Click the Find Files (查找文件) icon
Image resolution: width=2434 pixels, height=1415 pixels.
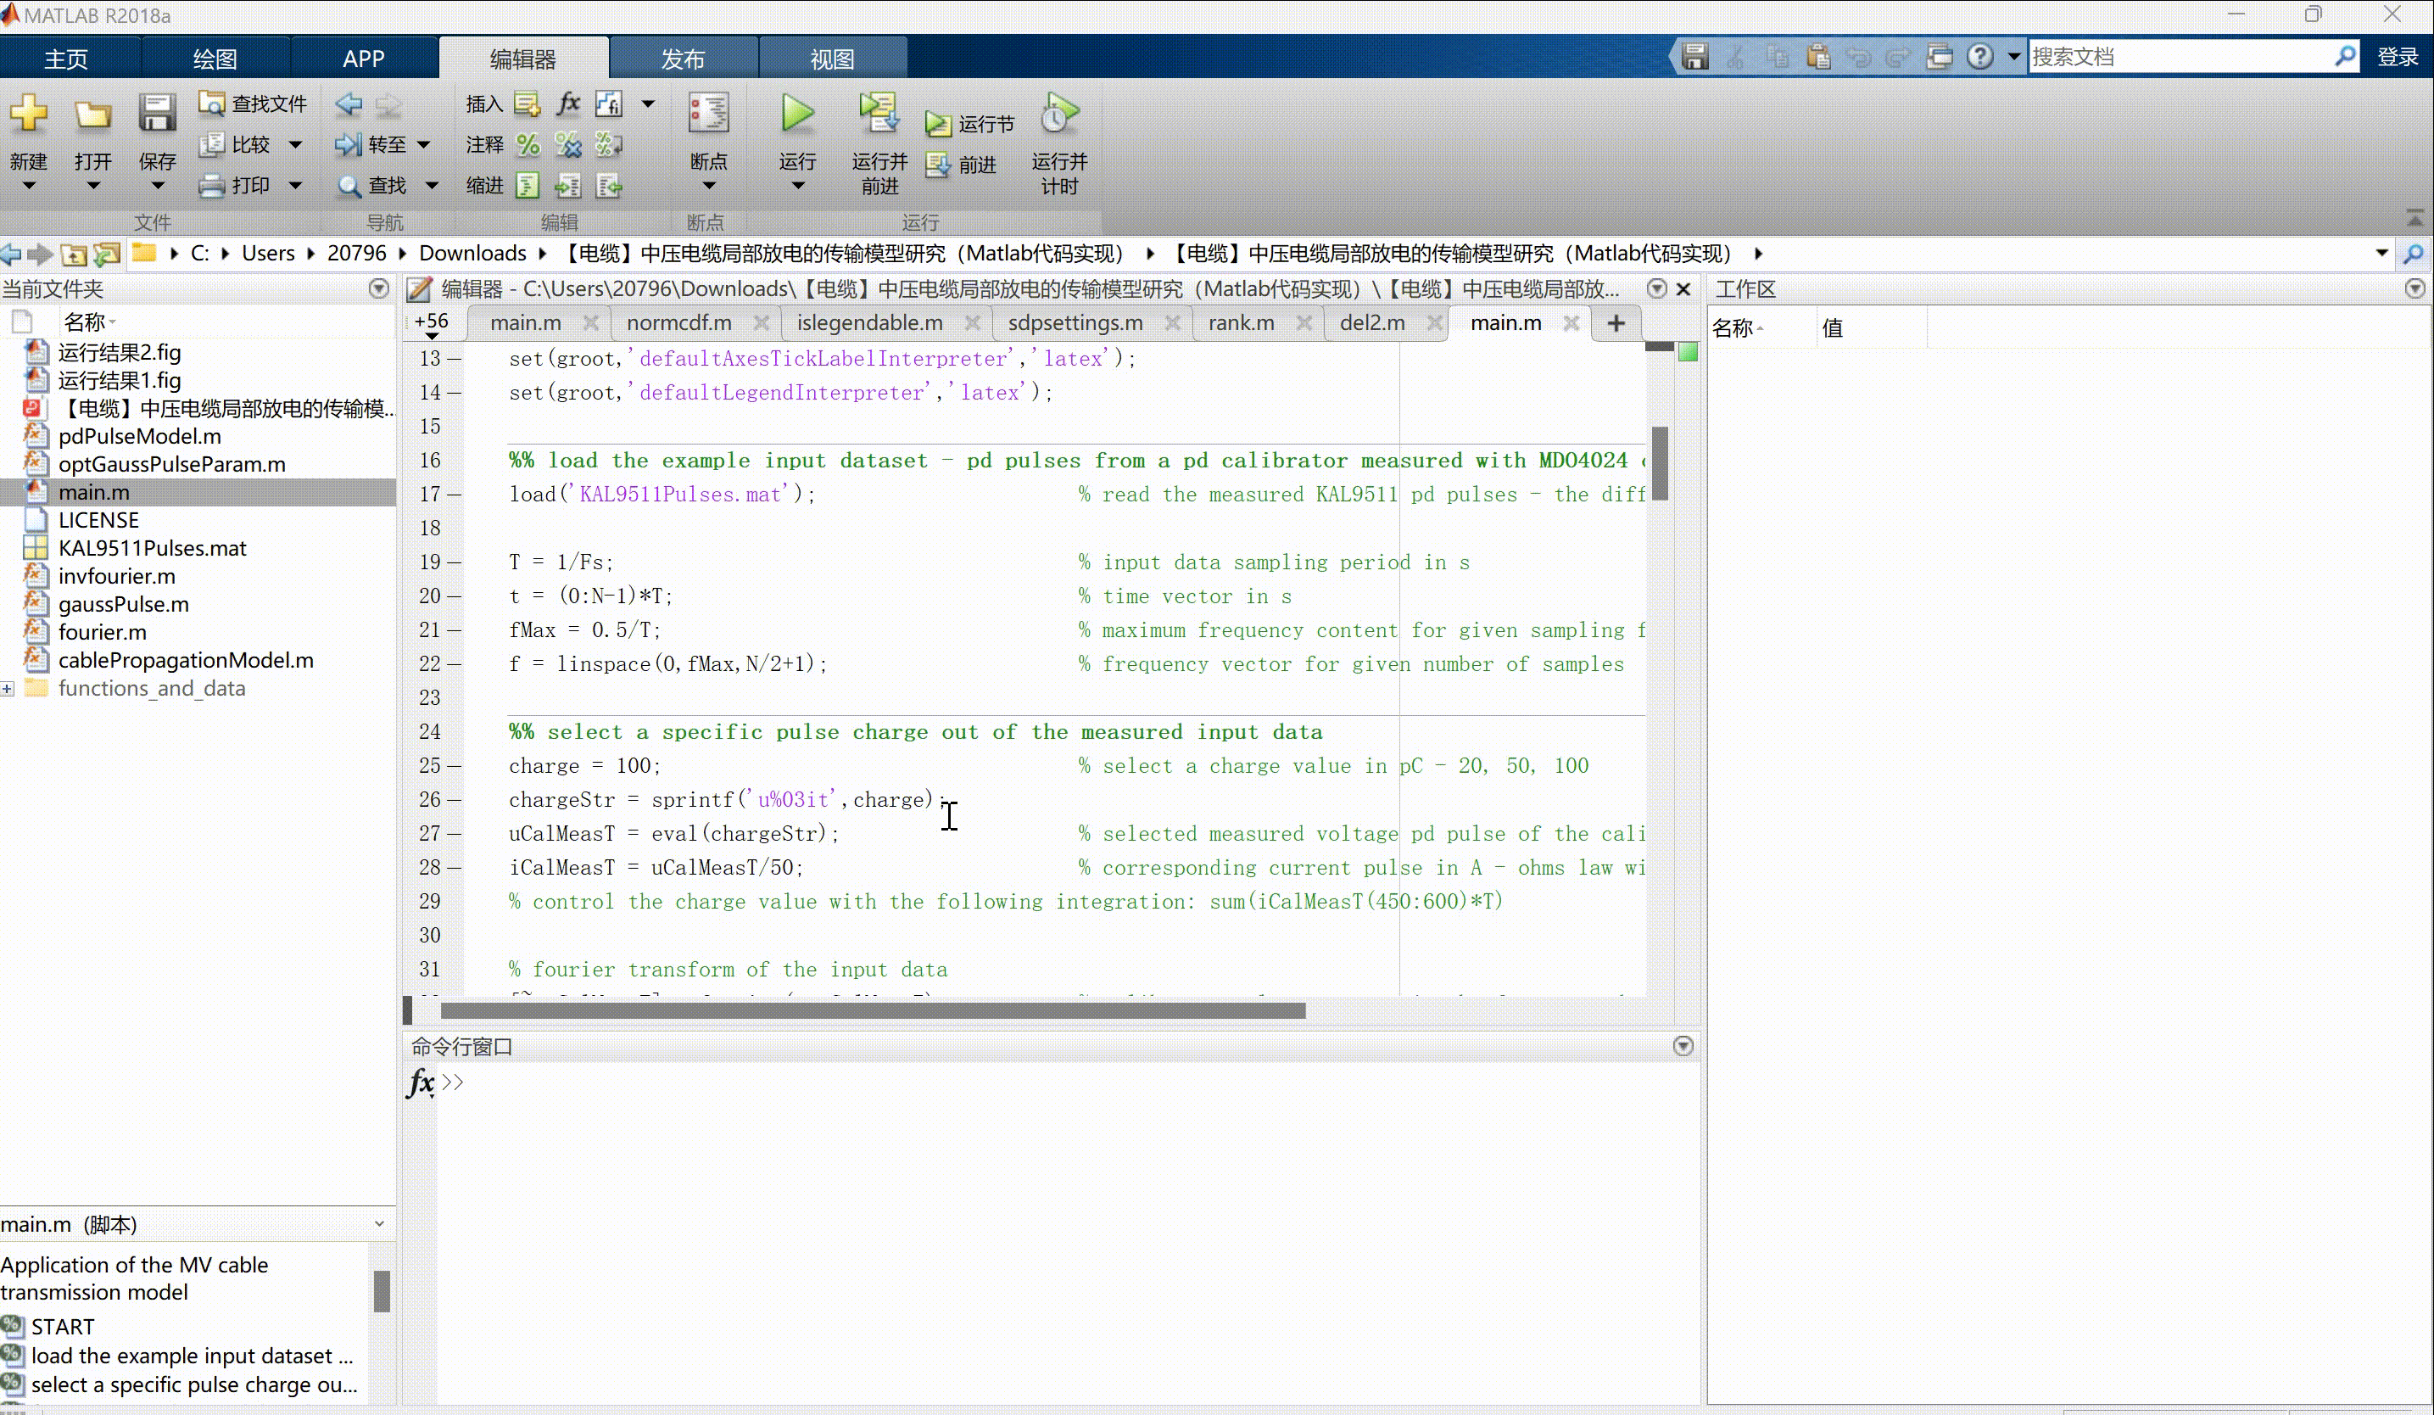[210, 103]
